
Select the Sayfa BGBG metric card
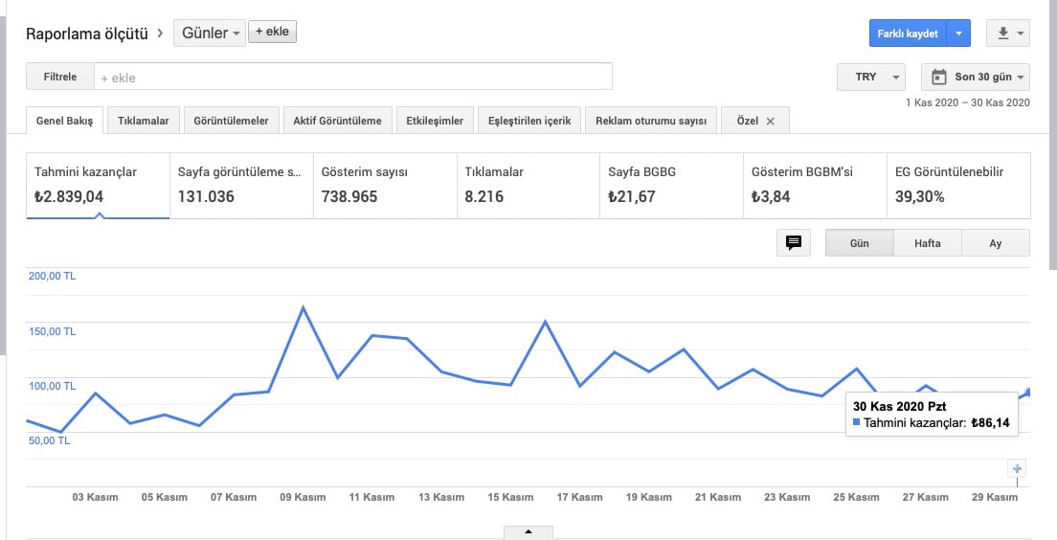pyautogui.click(x=671, y=186)
